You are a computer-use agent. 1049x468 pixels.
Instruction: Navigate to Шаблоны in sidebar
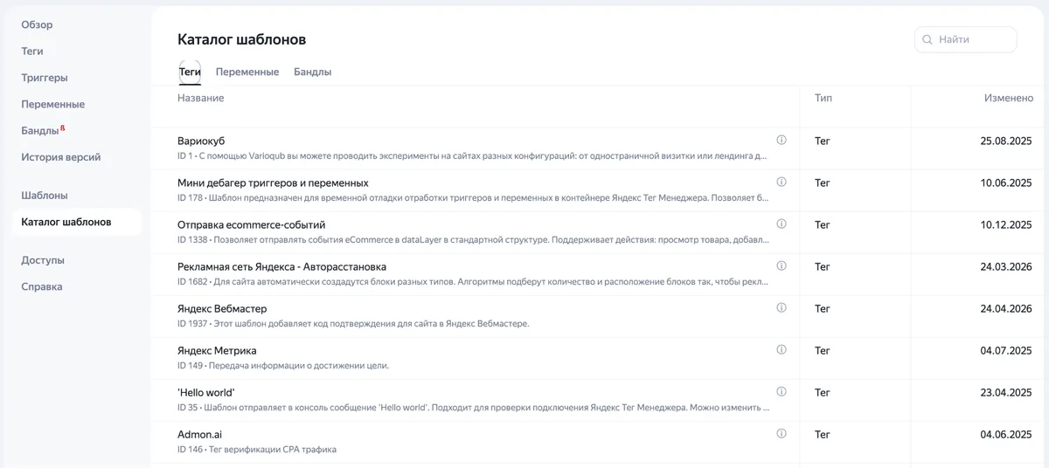pyautogui.click(x=45, y=196)
